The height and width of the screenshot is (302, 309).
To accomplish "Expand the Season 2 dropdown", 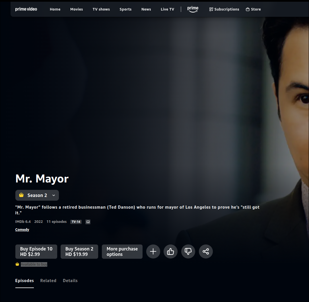I will 37,195.
